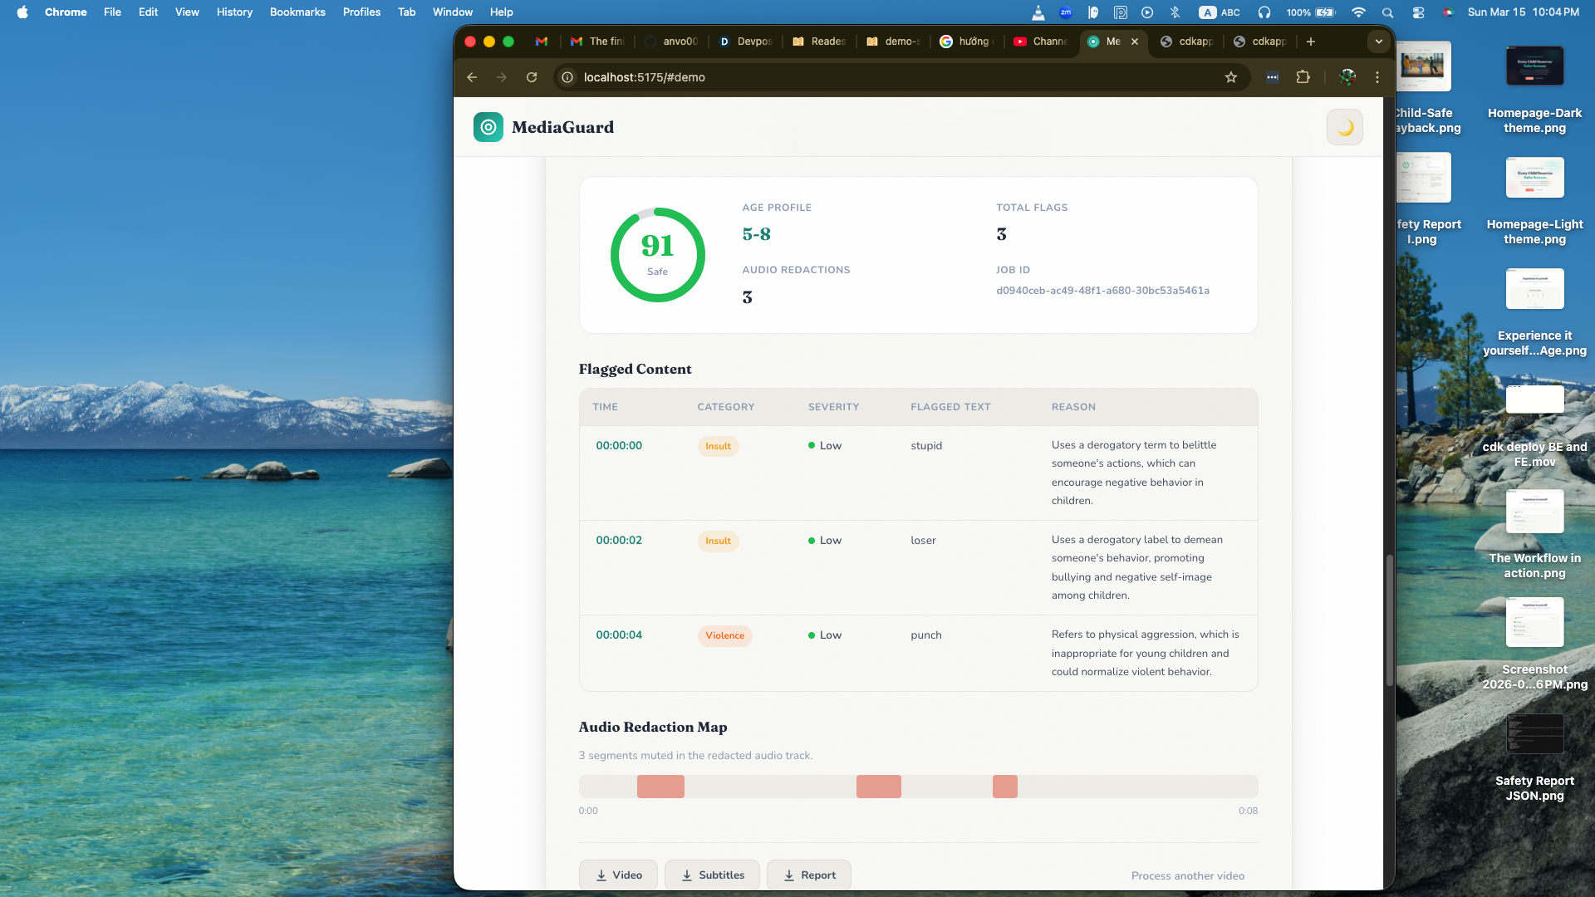
Task: Download the redacted Video
Action: 618,875
